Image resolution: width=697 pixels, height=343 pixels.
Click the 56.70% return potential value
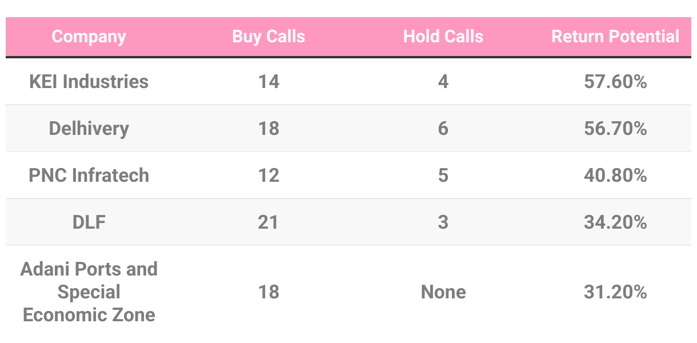615,128
